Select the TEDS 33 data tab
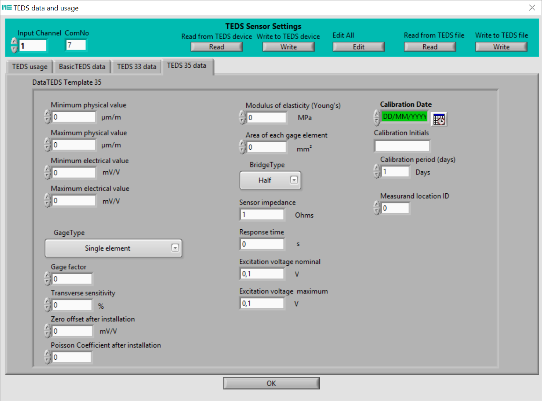 point(136,67)
